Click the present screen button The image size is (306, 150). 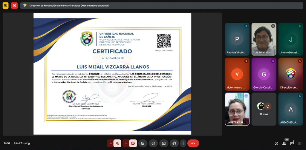click(164, 143)
